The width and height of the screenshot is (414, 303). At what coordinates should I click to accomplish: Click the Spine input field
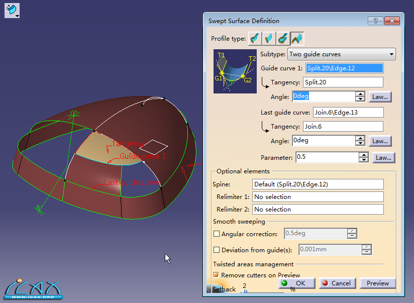pos(318,184)
